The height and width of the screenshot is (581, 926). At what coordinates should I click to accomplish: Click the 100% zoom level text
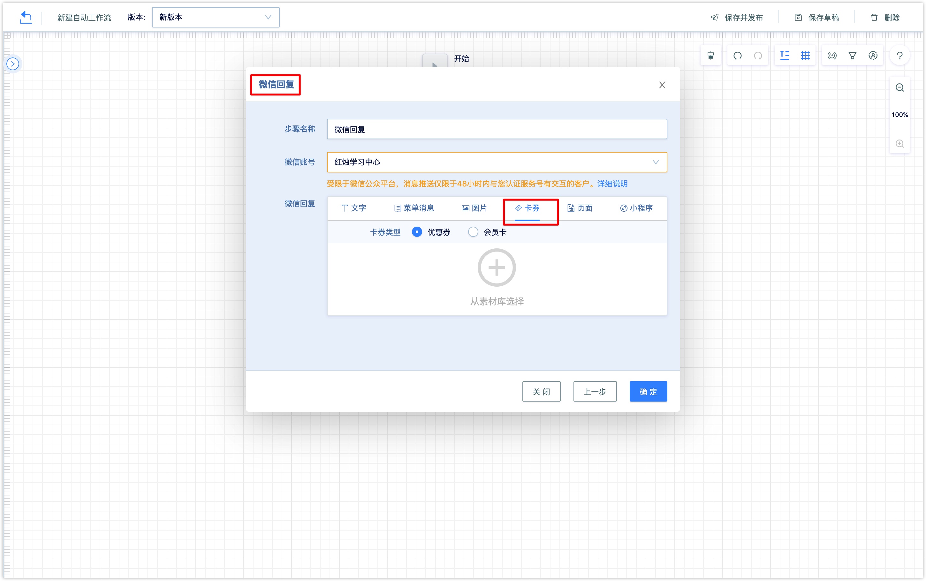coord(899,115)
